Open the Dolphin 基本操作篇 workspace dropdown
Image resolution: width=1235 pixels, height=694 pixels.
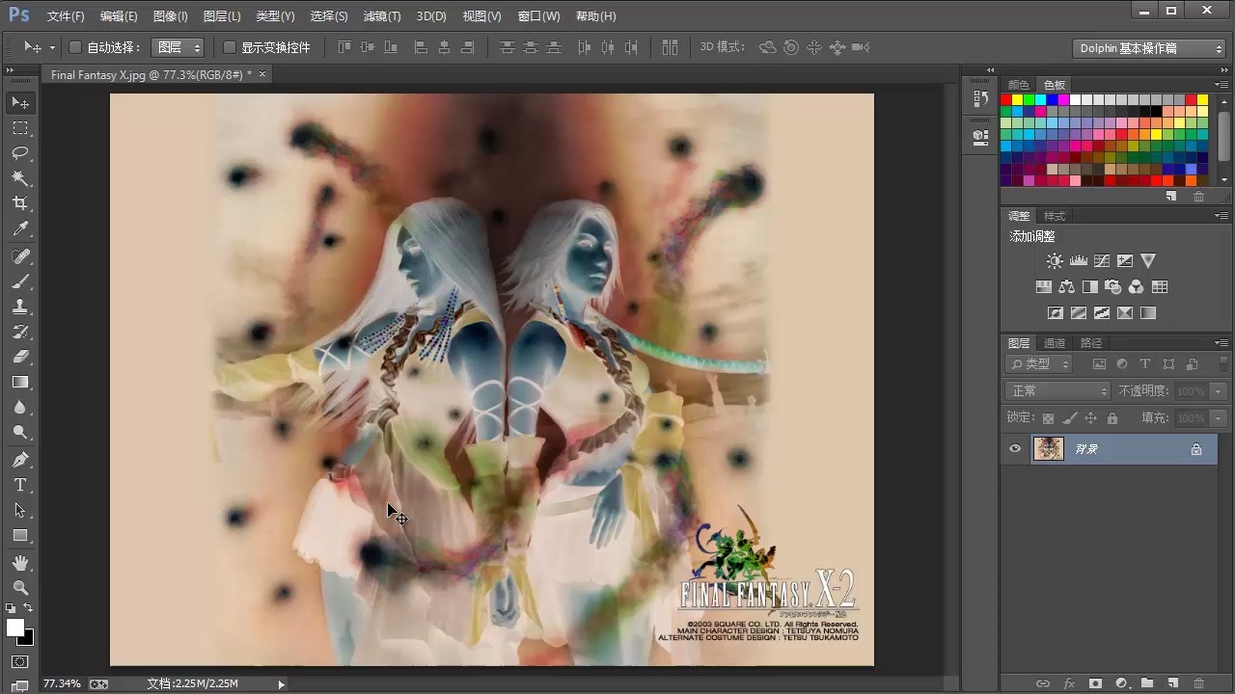pyautogui.click(x=1149, y=48)
